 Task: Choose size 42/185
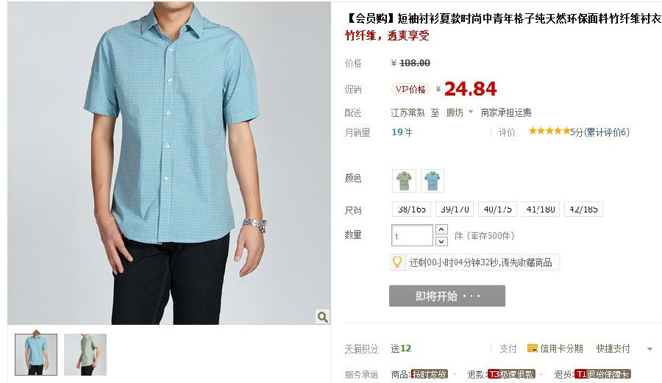(x=583, y=210)
